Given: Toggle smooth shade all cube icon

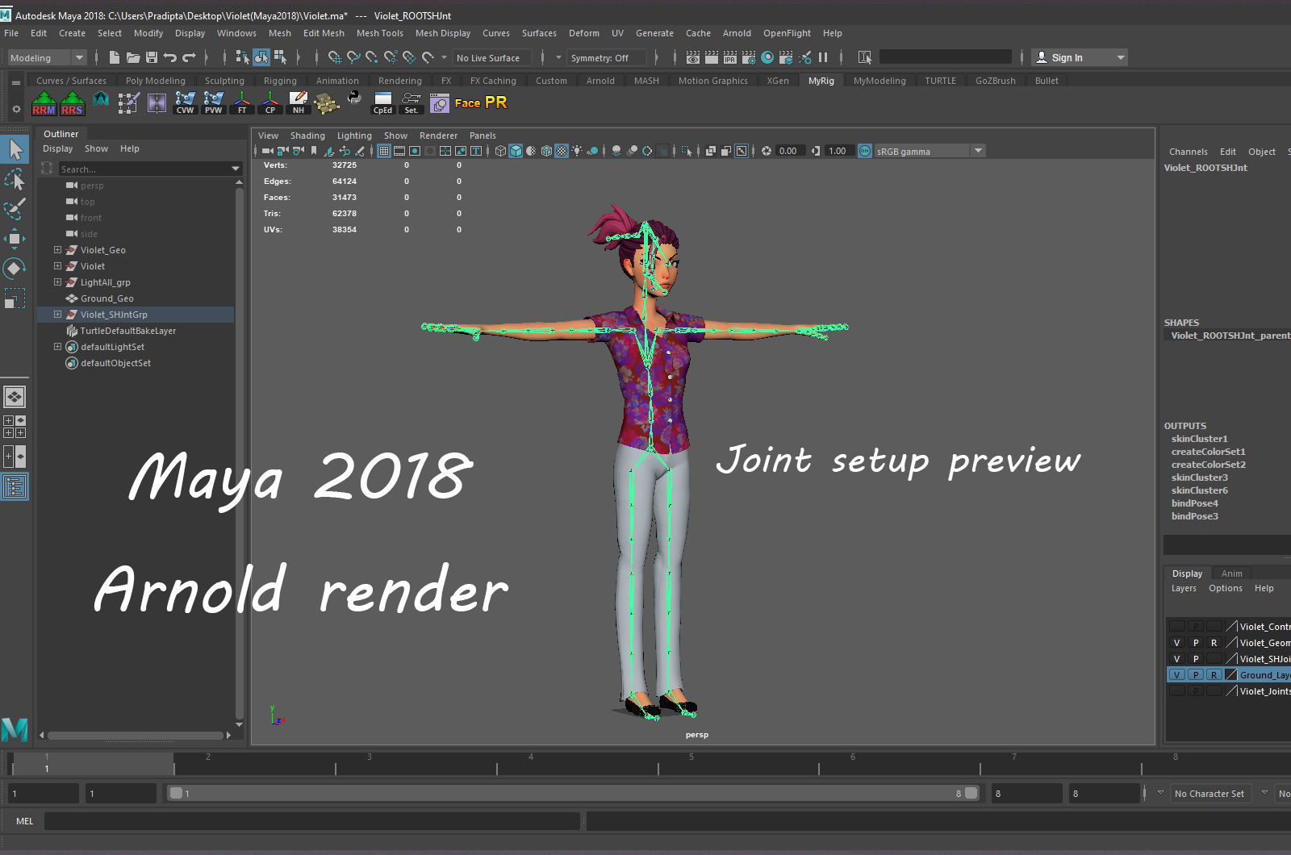Looking at the screenshot, I should (516, 151).
